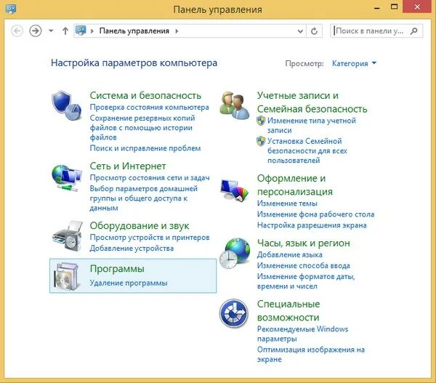Click Установка Семейной безопасности link
The image size is (436, 383).
[x=307, y=150]
